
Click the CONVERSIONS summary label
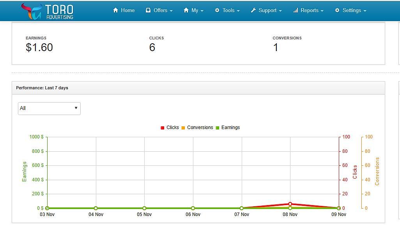point(287,38)
